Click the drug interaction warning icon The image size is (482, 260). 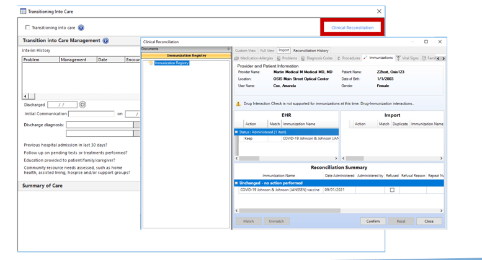(238, 103)
